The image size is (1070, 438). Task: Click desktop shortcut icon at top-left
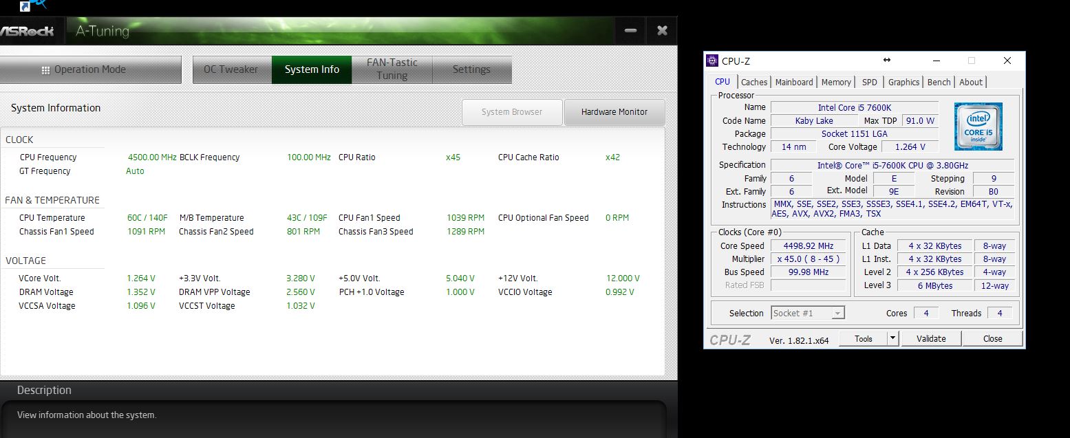point(26,6)
